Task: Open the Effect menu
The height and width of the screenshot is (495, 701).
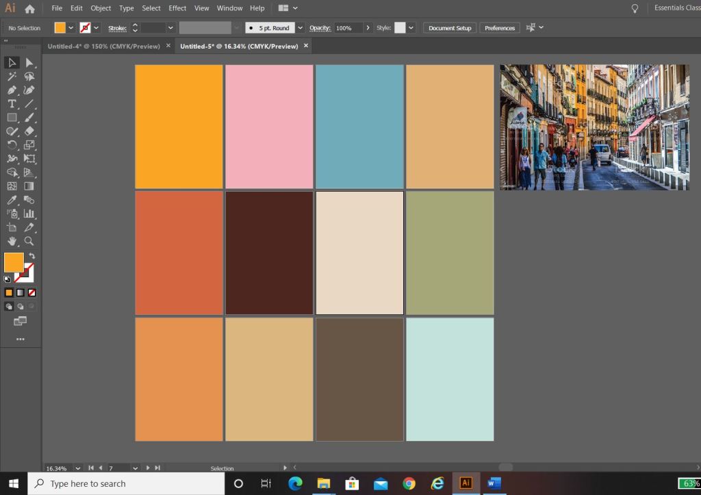Action: (x=177, y=8)
